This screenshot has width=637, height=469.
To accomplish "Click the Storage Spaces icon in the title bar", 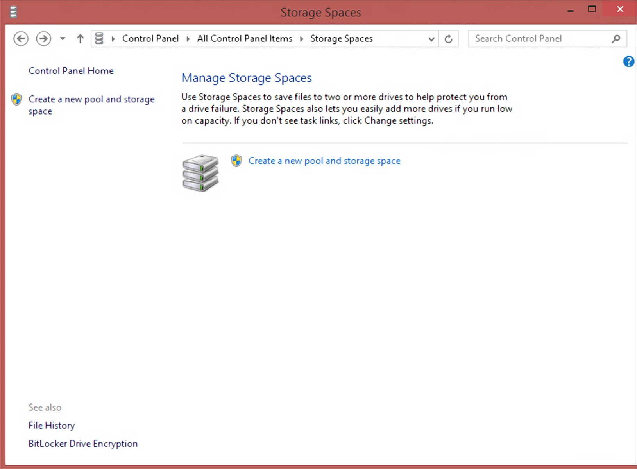I will point(13,12).
